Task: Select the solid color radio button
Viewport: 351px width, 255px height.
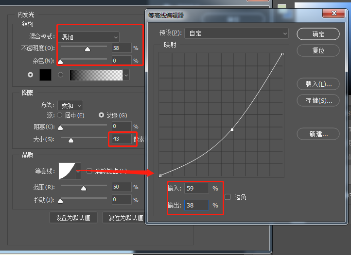Action: [x=31, y=75]
